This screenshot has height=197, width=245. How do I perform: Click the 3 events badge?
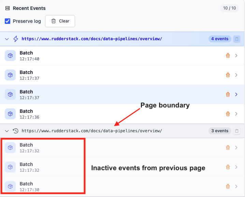point(220,131)
